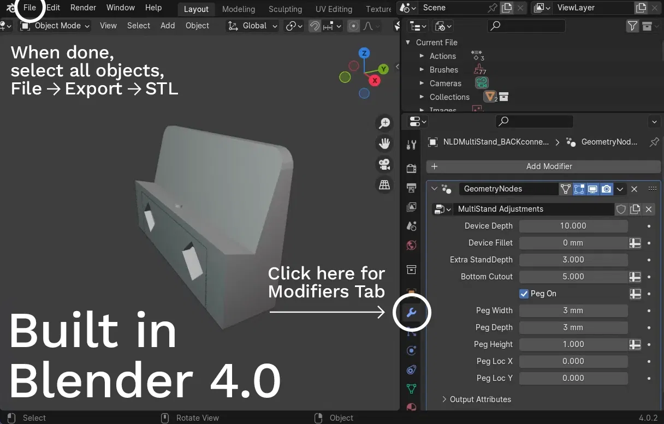The image size is (664, 424).
Task: Open the Modifiers wrench tab
Action: [x=412, y=313]
